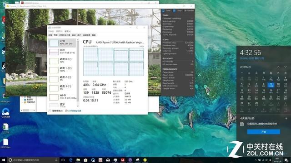Open the 文件 menu in Task Manager
The width and height of the screenshot is (291, 163).
pyautogui.click(x=51, y=31)
